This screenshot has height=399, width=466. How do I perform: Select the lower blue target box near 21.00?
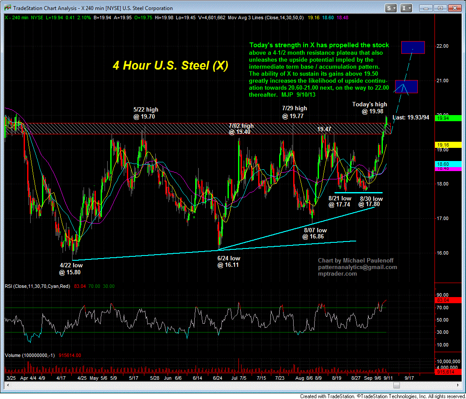point(406,87)
